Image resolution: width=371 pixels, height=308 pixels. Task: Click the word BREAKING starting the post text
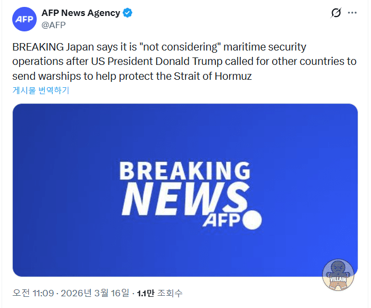click(38, 47)
